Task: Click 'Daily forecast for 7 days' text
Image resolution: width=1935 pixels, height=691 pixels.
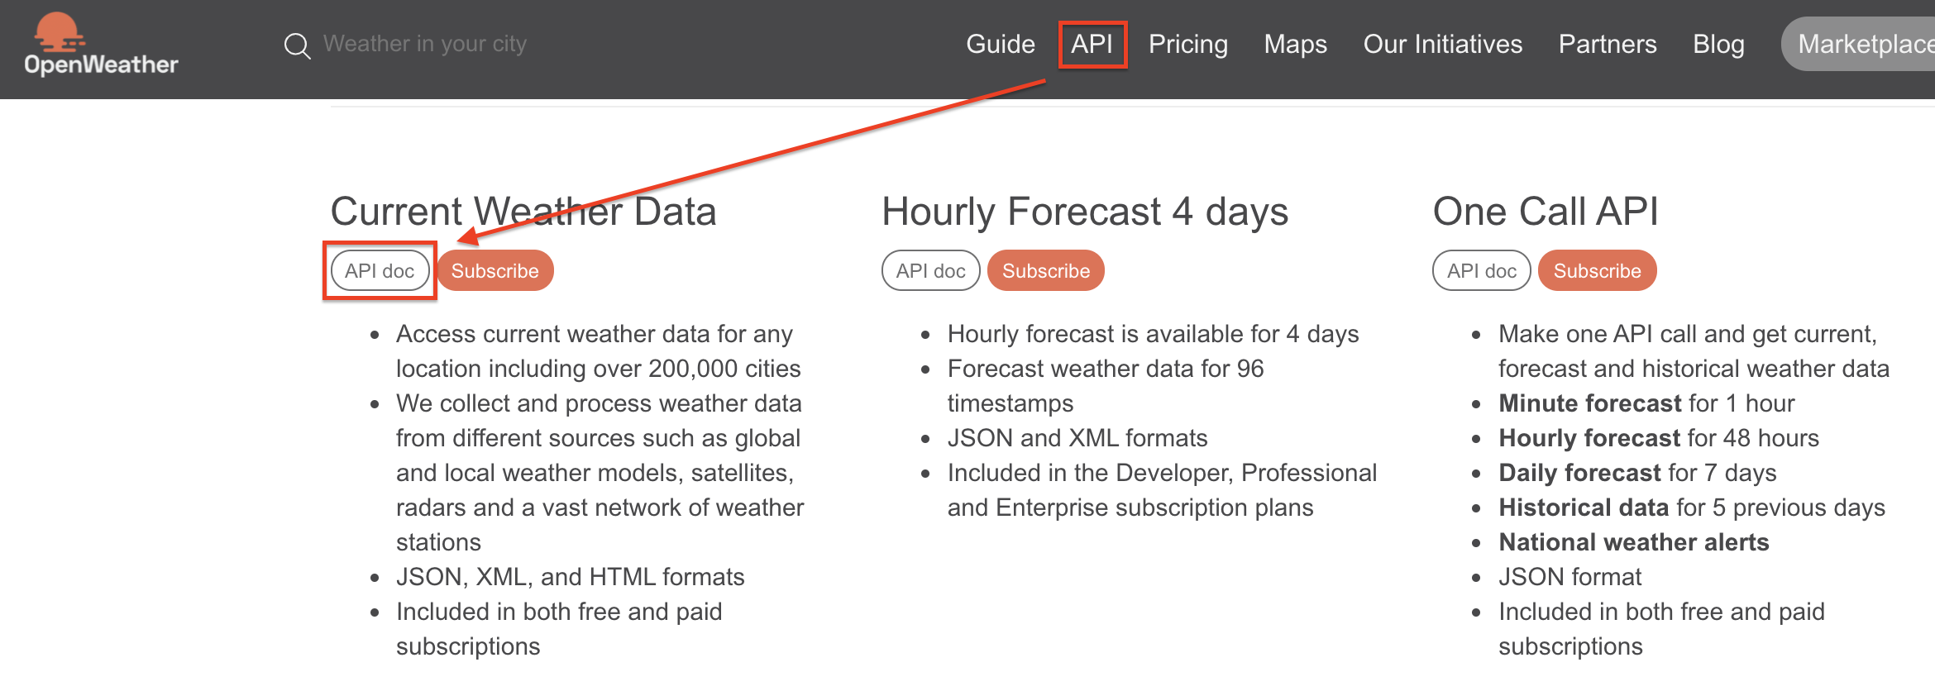Action: [1637, 473]
